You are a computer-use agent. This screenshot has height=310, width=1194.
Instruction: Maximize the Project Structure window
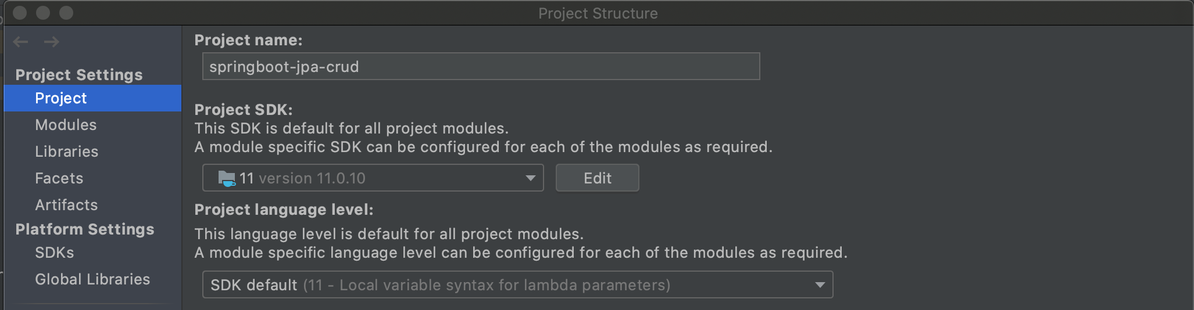[66, 13]
